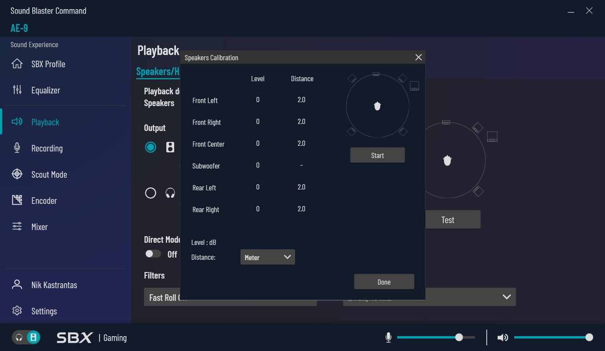
Task: Click the front left speaker in calibration diagram
Action: pos(352,79)
